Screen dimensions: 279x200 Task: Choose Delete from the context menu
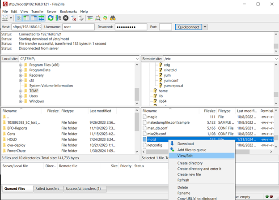point(201,187)
